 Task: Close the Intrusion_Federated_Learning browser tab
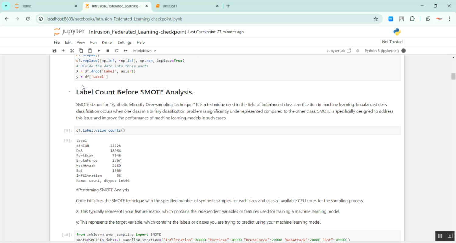point(147,6)
